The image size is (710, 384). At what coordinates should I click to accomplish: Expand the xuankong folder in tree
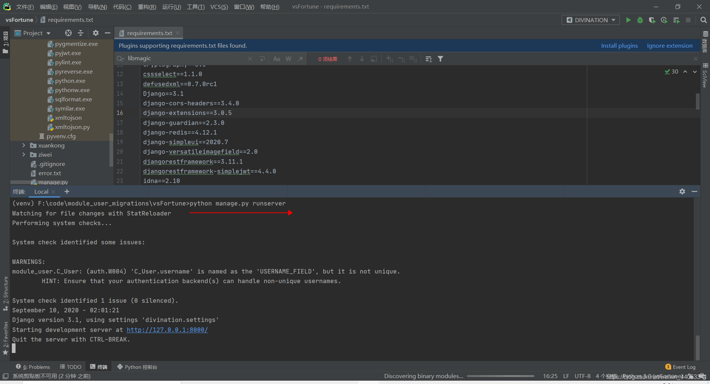pyautogui.click(x=24, y=145)
